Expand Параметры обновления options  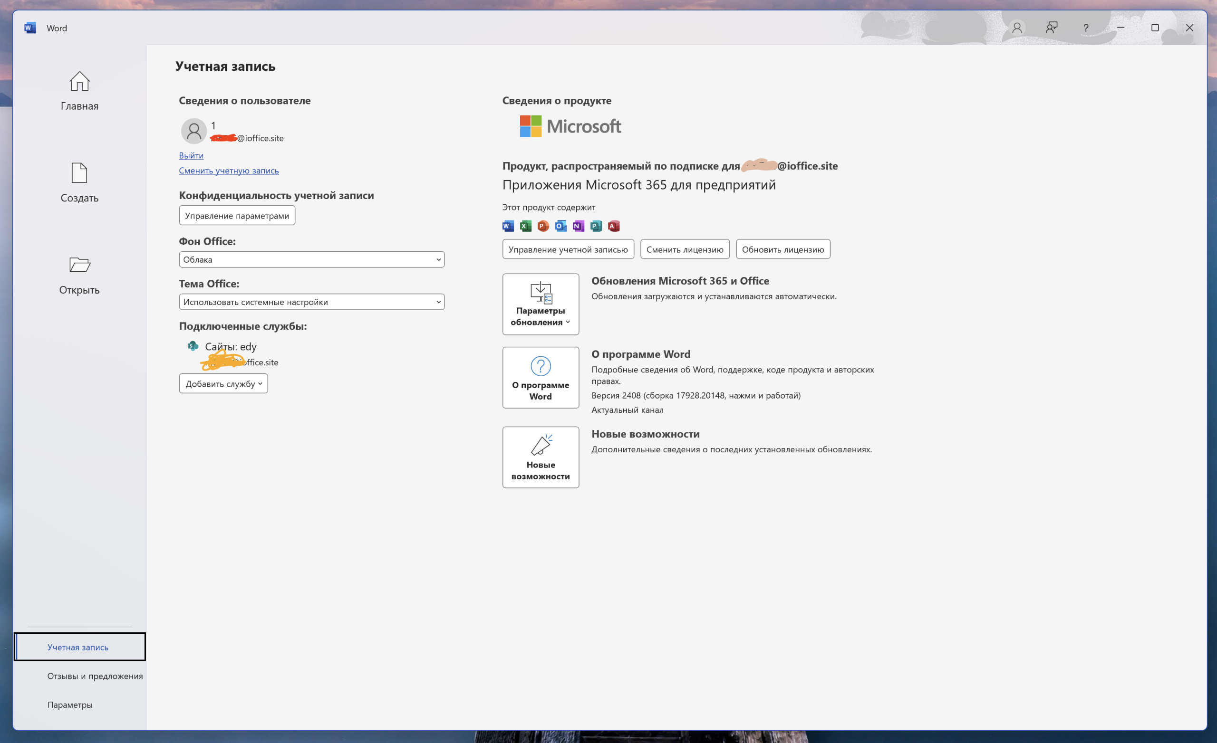(541, 304)
